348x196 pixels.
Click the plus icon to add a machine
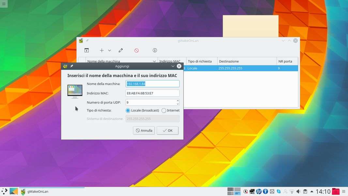[102, 50]
